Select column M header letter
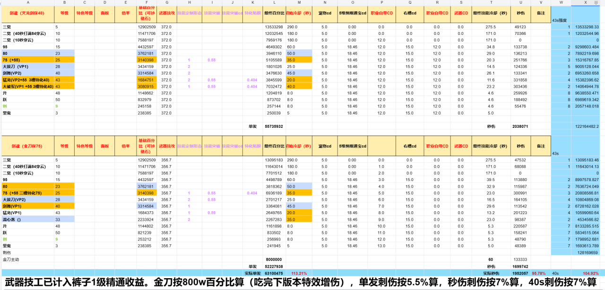Image resolution: width=605 pixels, height=290 pixels. pos(298,3)
